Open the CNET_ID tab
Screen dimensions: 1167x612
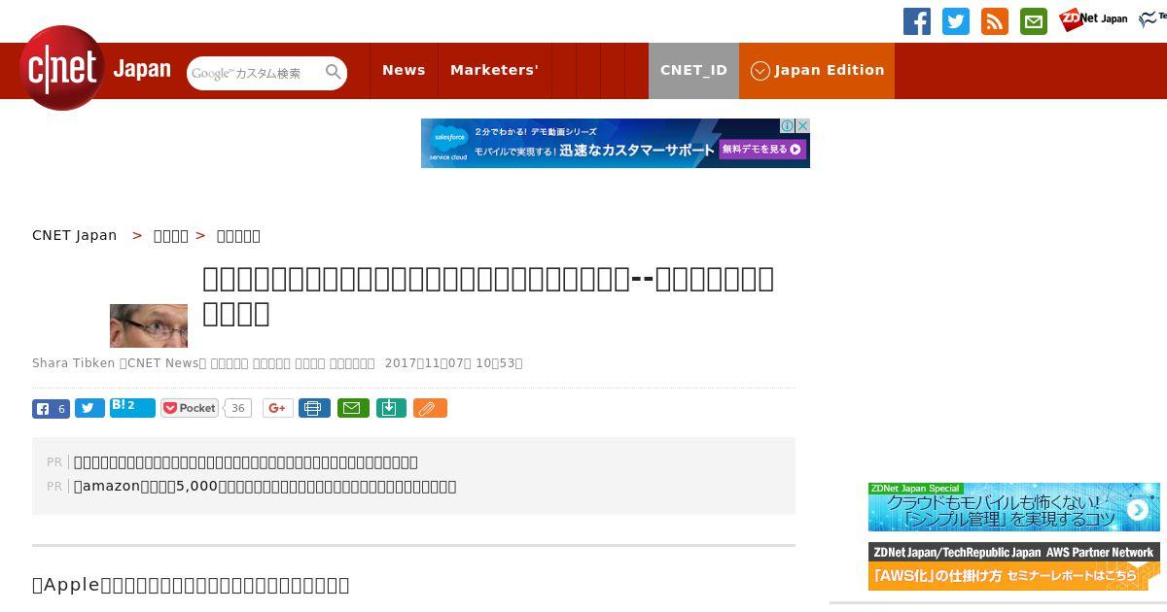693,70
